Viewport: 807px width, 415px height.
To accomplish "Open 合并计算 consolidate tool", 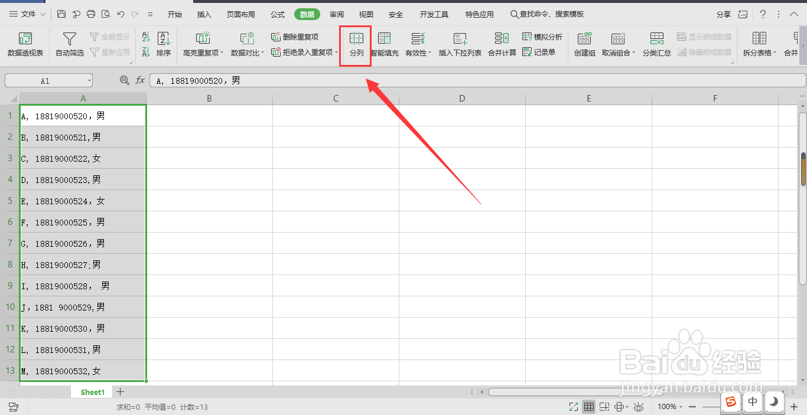I will click(502, 45).
